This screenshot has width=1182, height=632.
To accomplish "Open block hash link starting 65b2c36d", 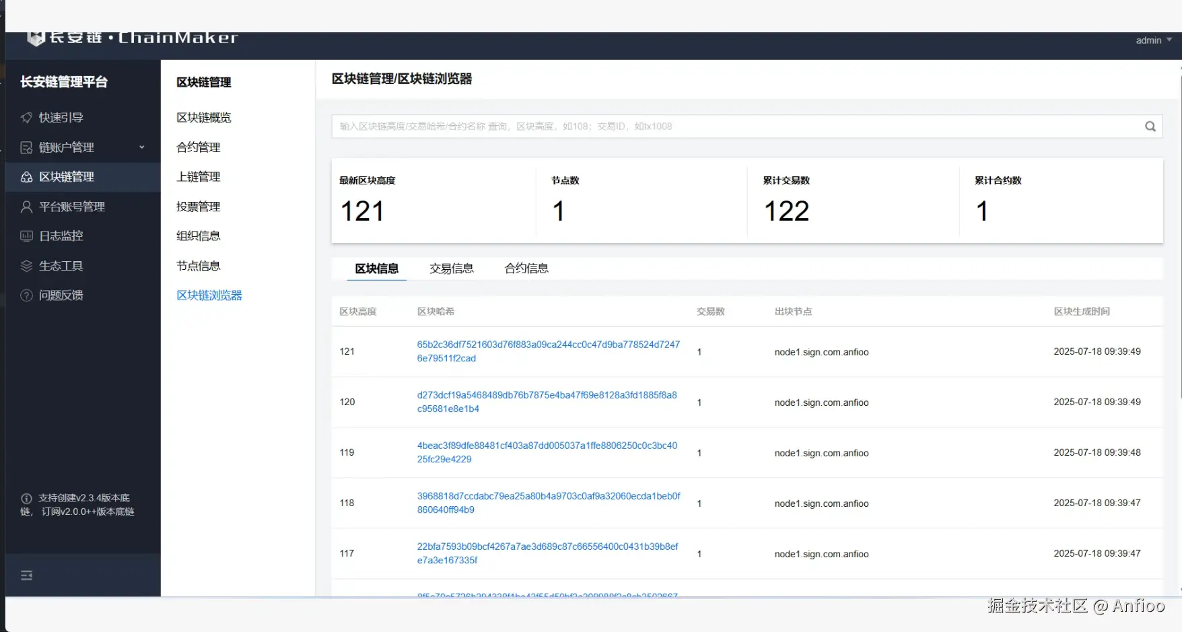I will click(549, 351).
